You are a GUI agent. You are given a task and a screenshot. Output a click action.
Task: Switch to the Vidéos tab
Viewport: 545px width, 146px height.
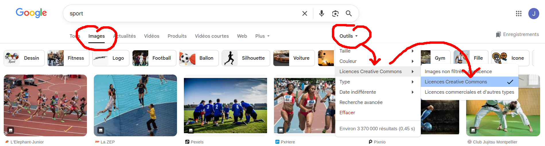(151, 36)
